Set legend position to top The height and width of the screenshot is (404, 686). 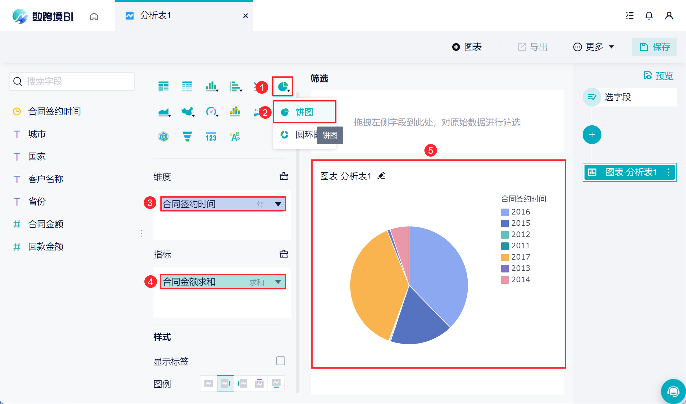[x=259, y=383]
